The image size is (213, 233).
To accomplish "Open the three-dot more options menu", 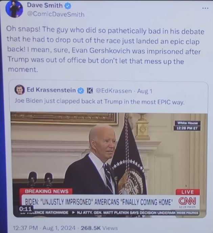I will coord(205,8).
